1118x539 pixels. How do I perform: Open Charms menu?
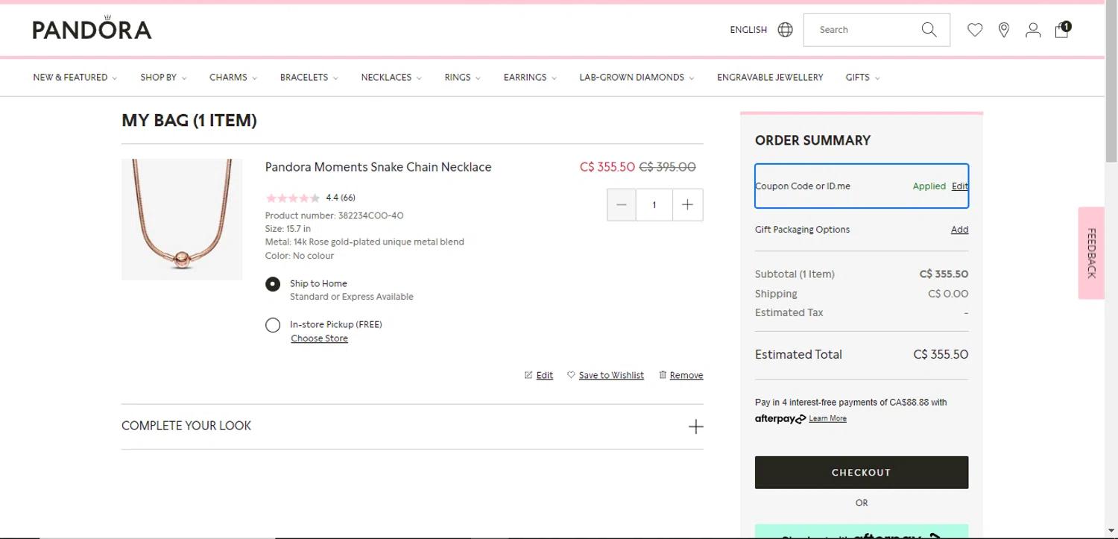233,78
